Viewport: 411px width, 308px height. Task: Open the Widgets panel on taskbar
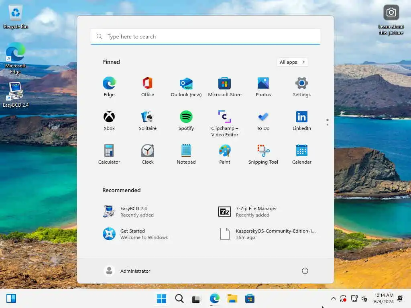pyautogui.click(x=11, y=298)
